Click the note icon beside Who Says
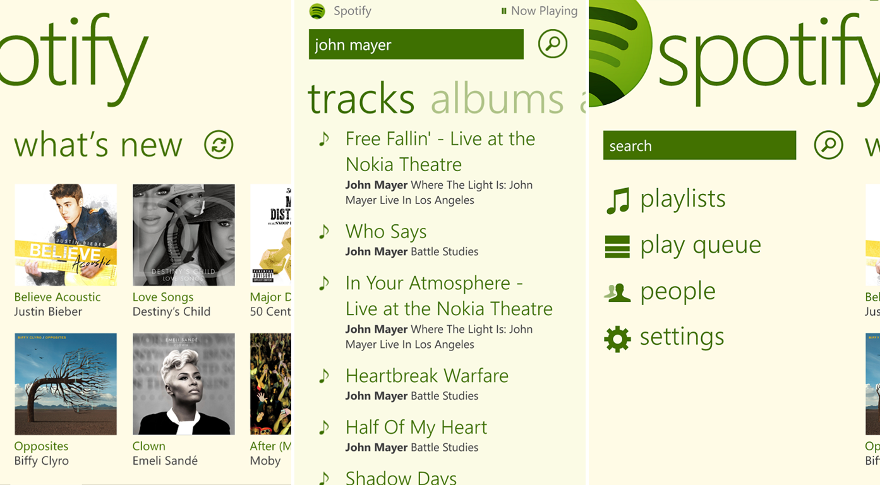The image size is (880, 485). pos(324,231)
